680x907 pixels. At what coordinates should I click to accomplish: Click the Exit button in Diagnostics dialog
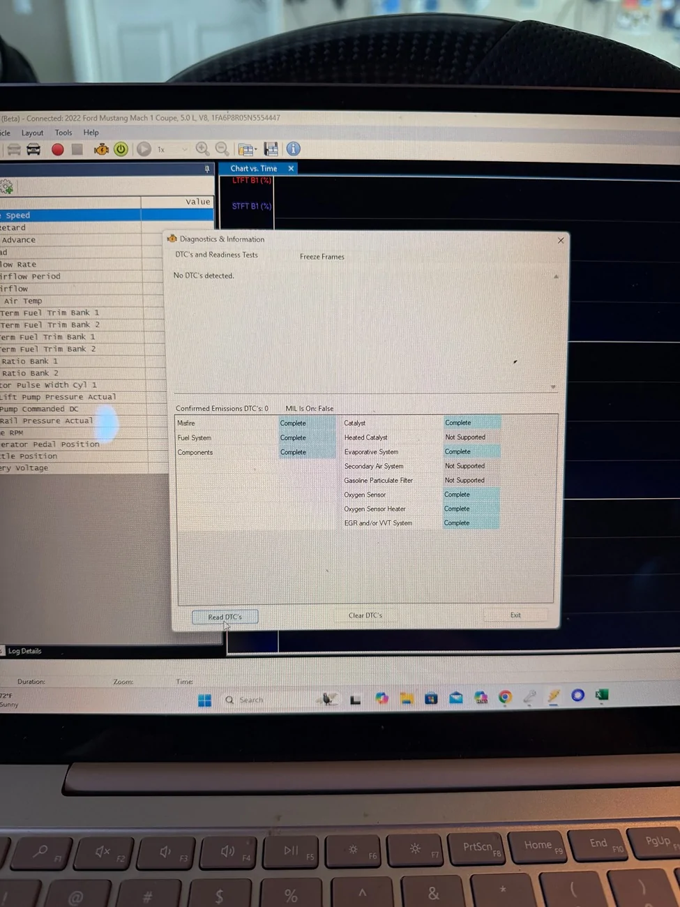(x=515, y=615)
